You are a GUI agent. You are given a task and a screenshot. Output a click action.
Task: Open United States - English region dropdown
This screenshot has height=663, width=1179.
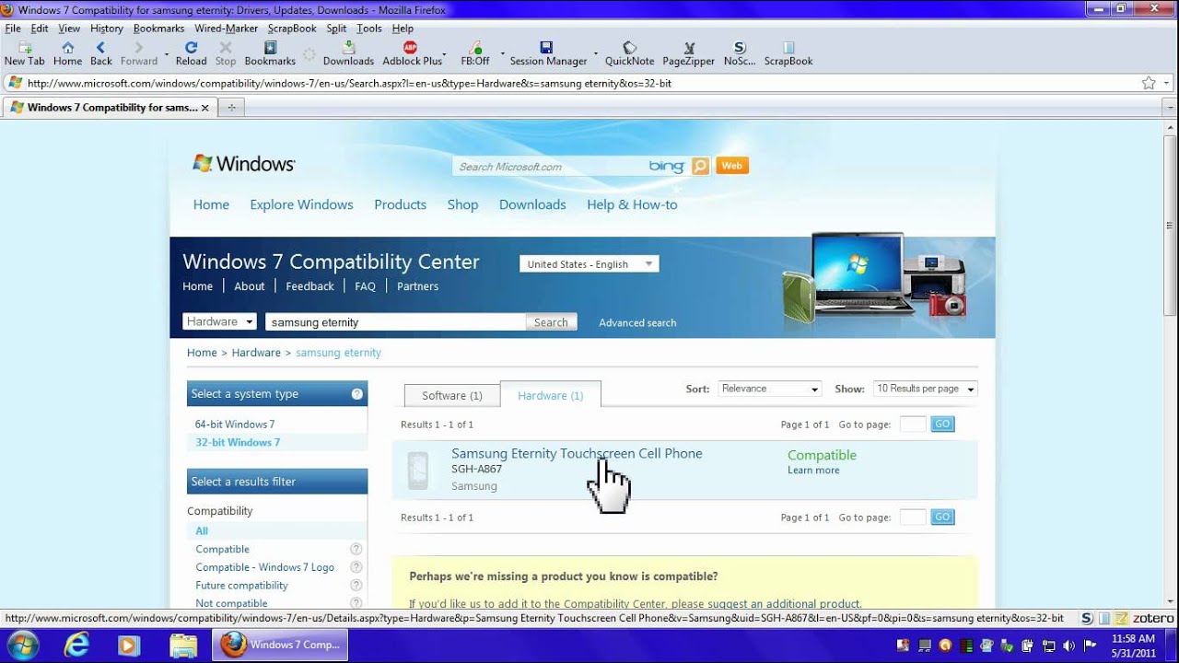tap(589, 264)
